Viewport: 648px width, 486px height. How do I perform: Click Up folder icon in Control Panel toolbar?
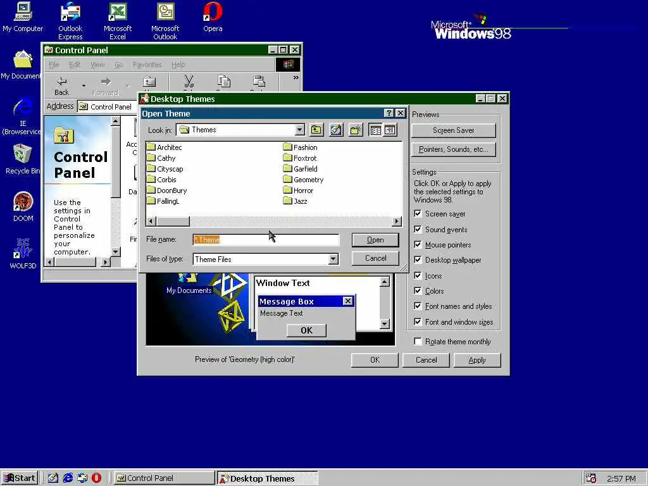(x=149, y=82)
